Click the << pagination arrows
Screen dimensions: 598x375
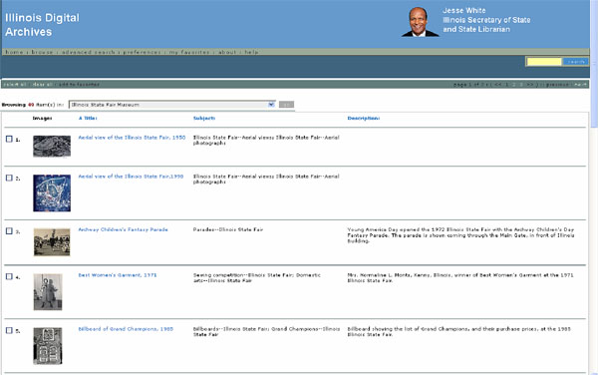tap(497, 85)
